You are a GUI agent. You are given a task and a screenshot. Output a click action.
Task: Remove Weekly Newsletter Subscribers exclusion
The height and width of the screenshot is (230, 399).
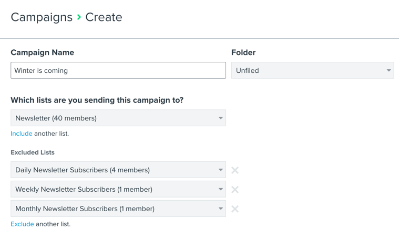point(235,190)
